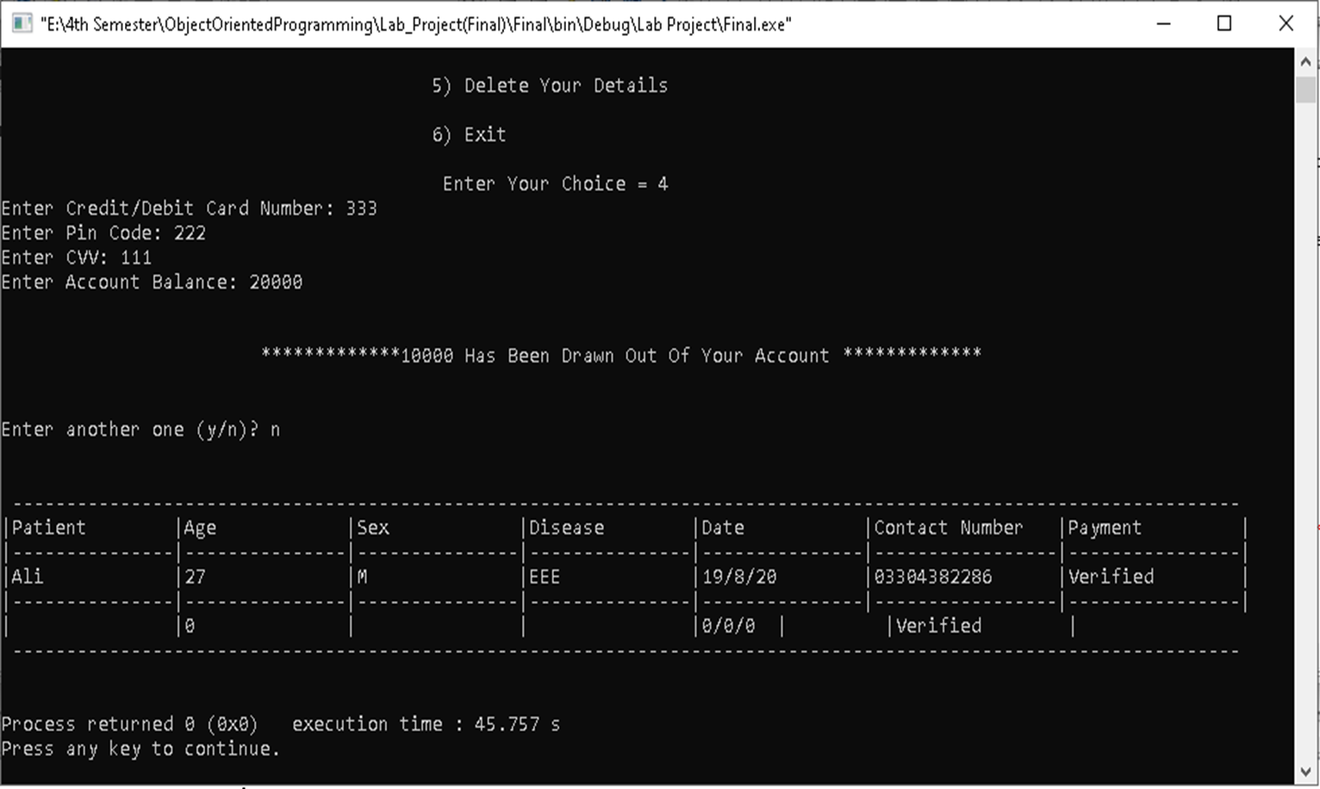
Task: Click the Disease column header
Action: click(x=566, y=527)
